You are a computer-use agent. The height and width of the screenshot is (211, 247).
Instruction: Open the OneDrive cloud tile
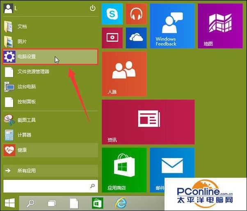point(136,38)
